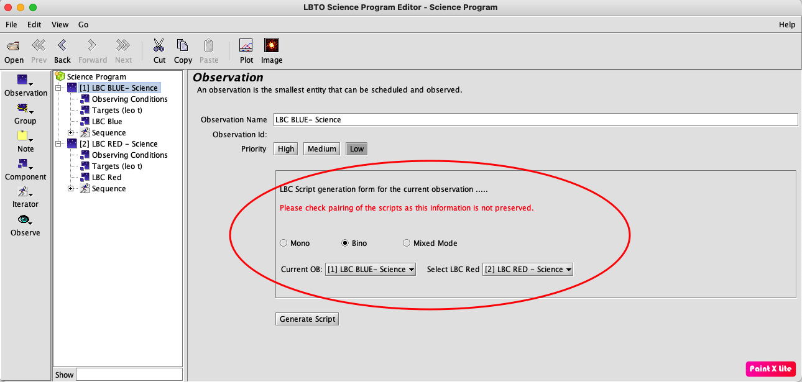Click the Observation icon in the sidebar
Screen dimensions: 802x382
click(x=23, y=80)
